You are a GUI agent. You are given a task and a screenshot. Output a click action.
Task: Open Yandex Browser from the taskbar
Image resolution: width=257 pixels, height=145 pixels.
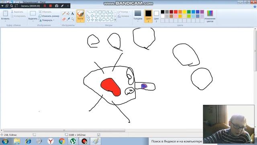tap(51, 141)
